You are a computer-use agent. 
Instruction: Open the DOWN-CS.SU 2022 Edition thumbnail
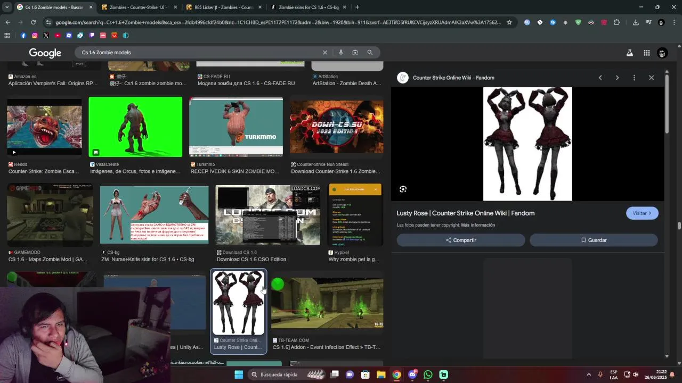(x=336, y=127)
